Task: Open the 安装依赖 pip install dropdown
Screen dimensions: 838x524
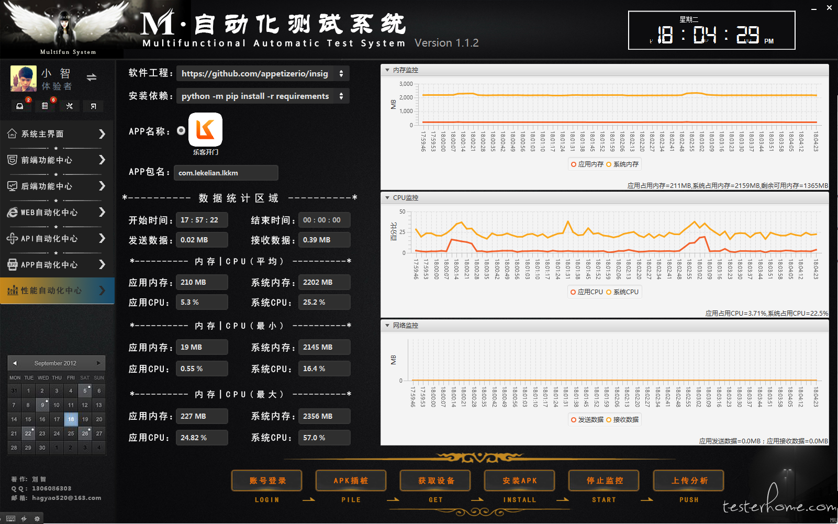Action: pos(263,96)
